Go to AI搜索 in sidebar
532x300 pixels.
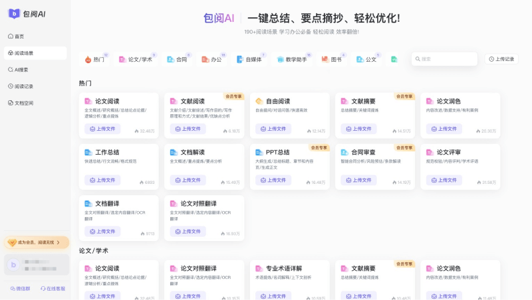[x=21, y=70]
